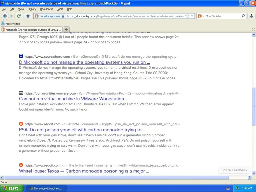Image resolution: width=256 pixels, height=192 pixels.
Task: Click the horizontal scrollbar left arrow
Action: tap(2, 177)
